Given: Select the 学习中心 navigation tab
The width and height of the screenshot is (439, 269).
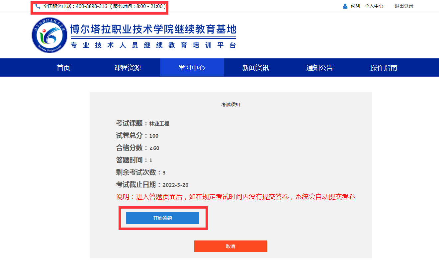Looking at the screenshot, I should pyautogui.click(x=192, y=68).
